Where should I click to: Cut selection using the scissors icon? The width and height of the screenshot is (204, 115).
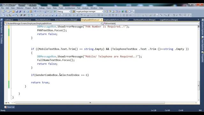coord(24,11)
